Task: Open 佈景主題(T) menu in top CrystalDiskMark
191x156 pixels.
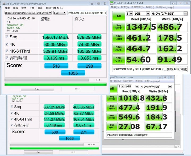Action: pos(137,7)
